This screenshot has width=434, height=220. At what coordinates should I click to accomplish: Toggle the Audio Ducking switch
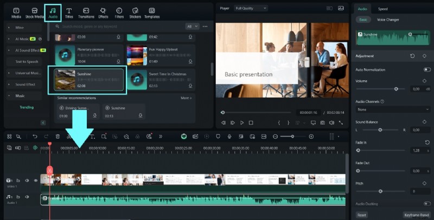(x=427, y=204)
